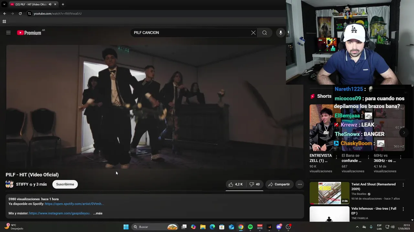Open the taskbar Buscar search box

click(x=155, y=227)
